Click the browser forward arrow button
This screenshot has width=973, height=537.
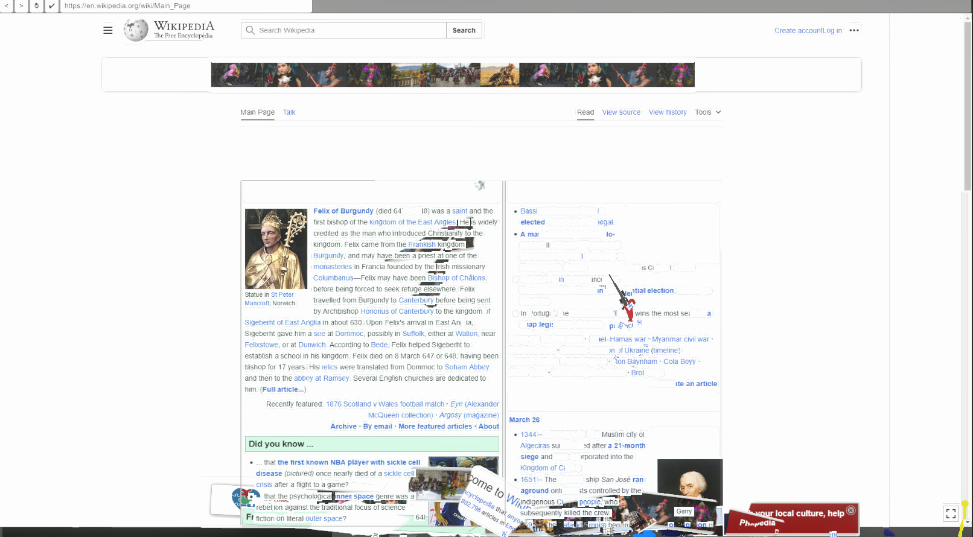[22, 6]
